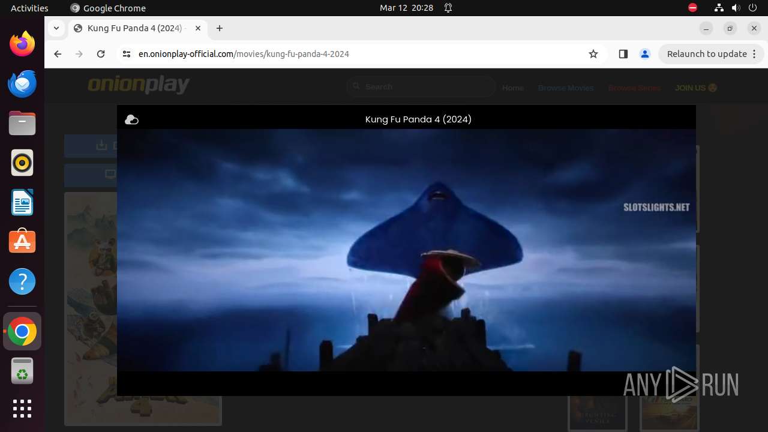Click the Kung Fu Panda 4 video frame
This screenshot has width=768, height=432.
[x=406, y=250]
